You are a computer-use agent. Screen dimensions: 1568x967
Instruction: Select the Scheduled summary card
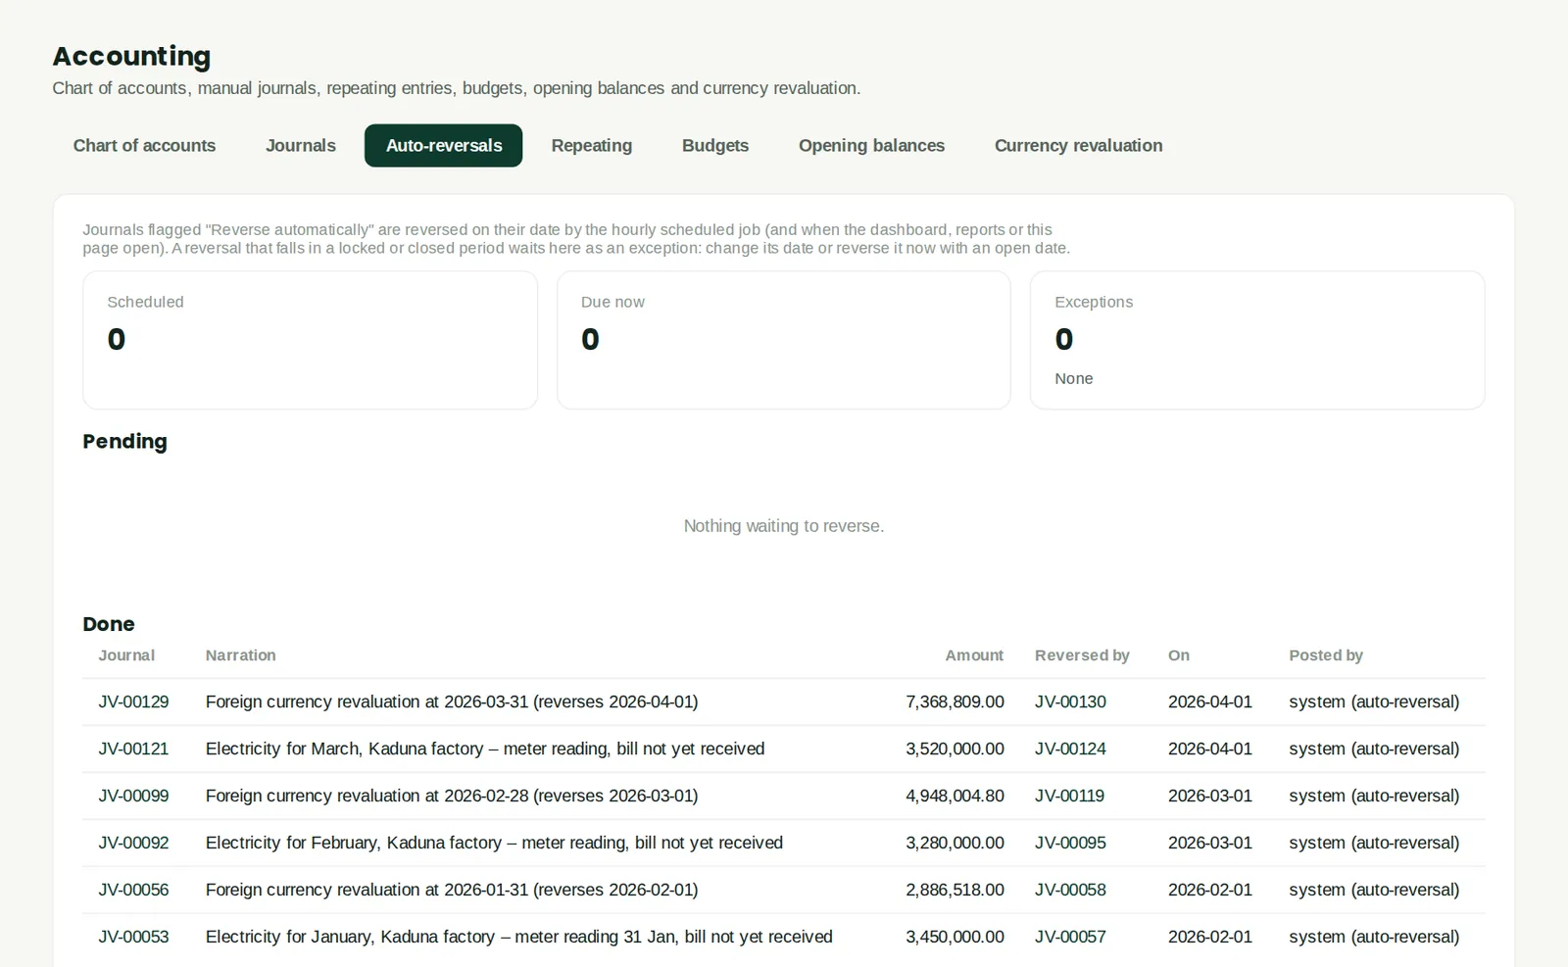[x=310, y=340]
